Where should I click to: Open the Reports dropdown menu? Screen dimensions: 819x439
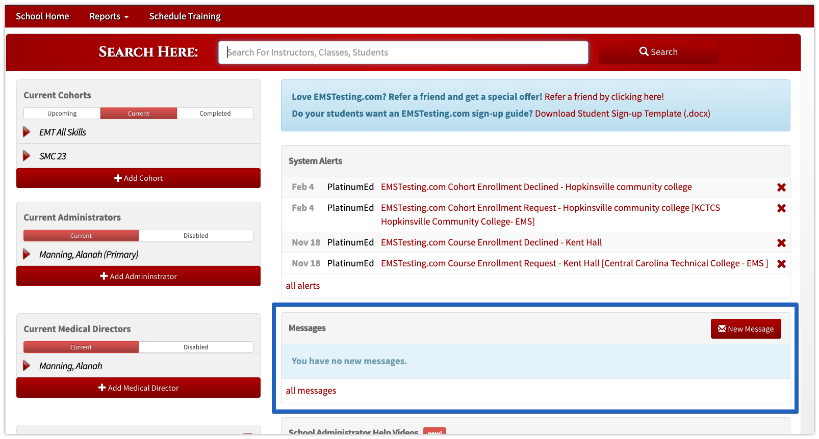pos(109,16)
